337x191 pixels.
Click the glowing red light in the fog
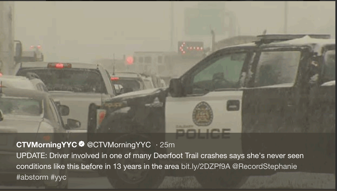130,60
